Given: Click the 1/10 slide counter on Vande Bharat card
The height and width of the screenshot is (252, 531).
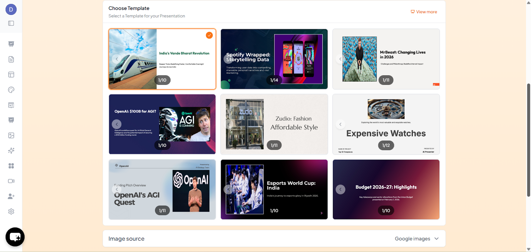Looking at the screenshot, I should [162, 80].
